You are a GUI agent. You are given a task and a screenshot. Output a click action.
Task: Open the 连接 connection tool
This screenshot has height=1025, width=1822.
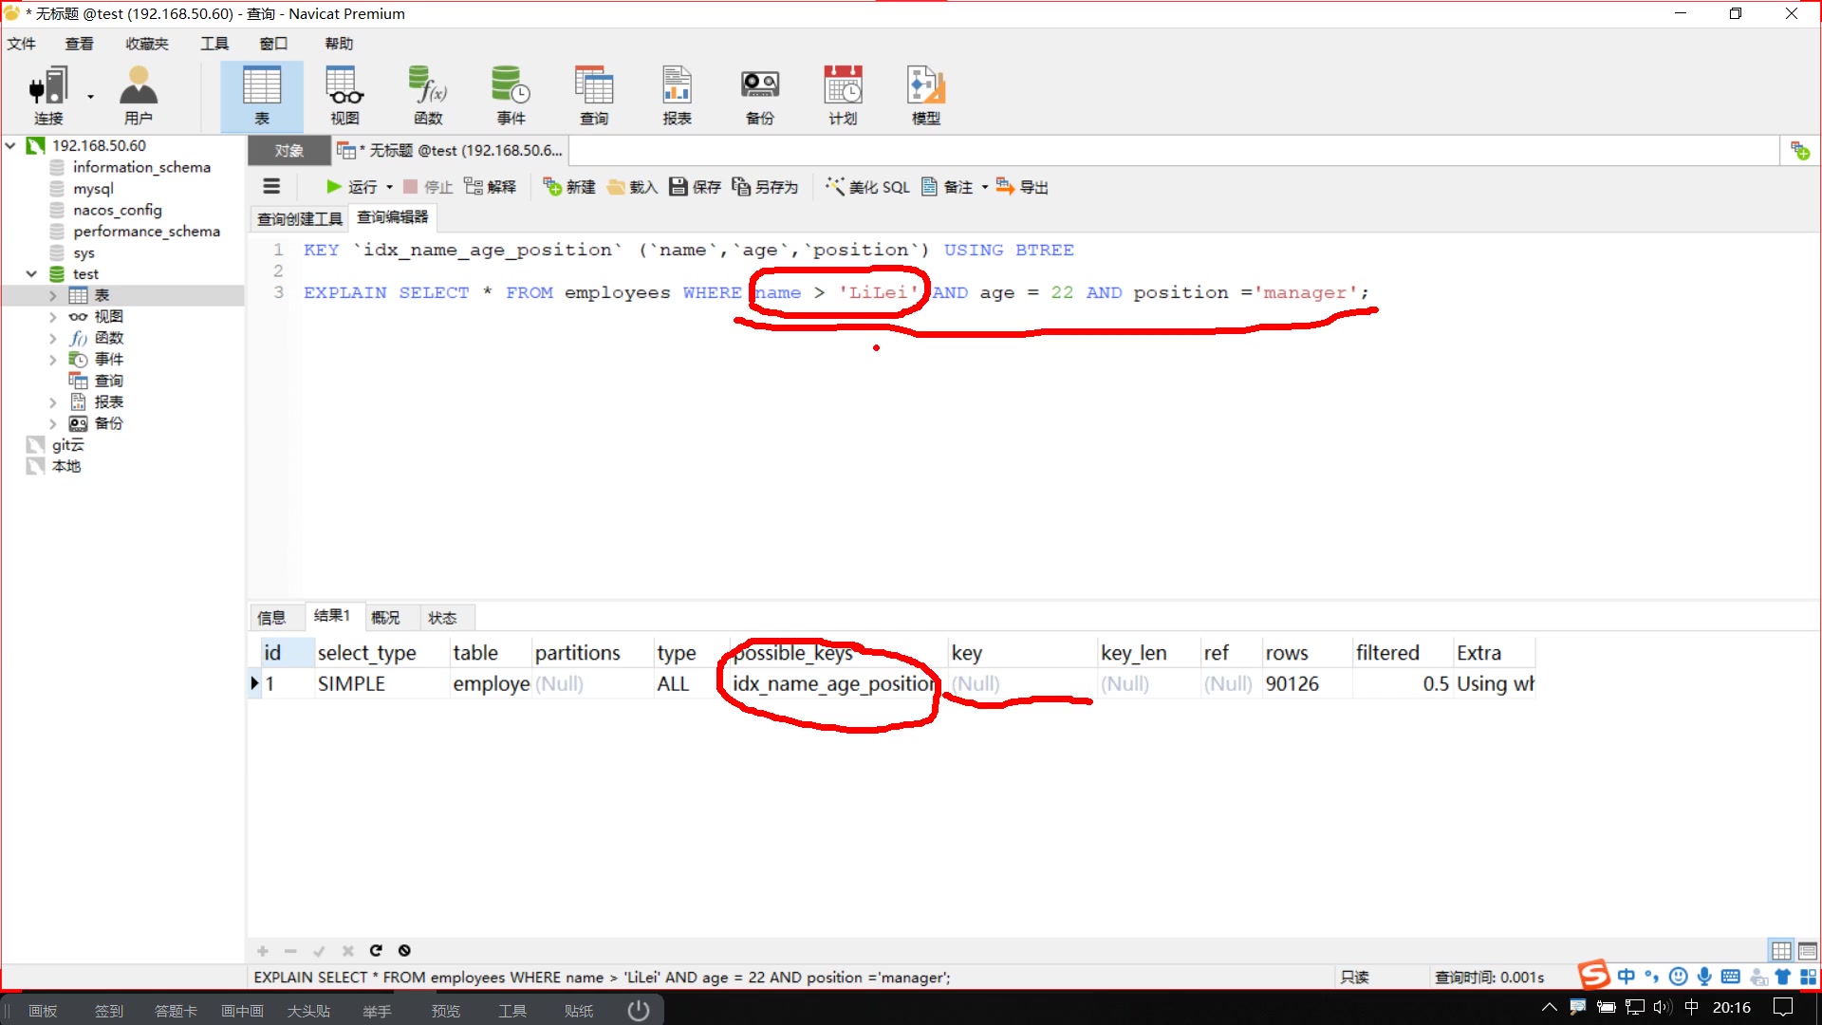pyautogui.click(x=47, y=96)
